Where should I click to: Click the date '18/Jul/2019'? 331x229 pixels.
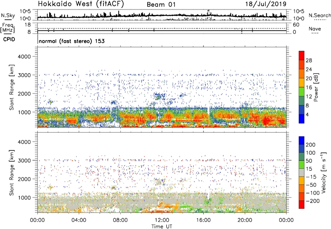tap(266, 4)
